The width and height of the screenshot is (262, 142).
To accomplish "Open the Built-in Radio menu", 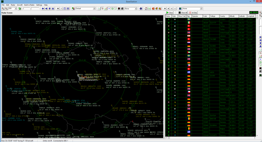I will click(x=29, y=5).
